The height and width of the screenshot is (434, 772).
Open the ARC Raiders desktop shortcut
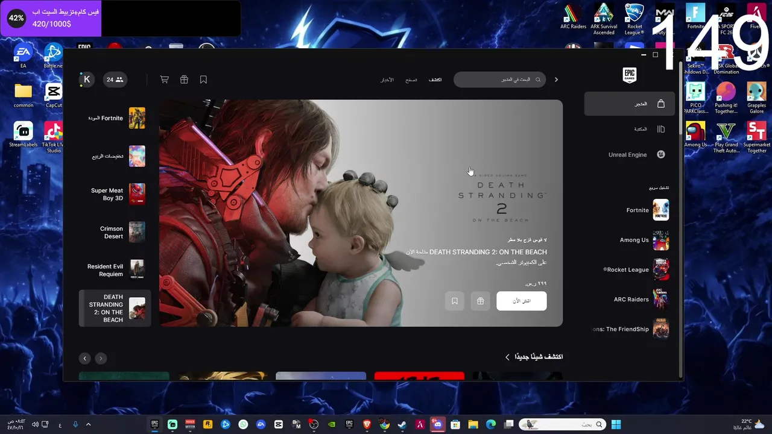pos(573,17)
